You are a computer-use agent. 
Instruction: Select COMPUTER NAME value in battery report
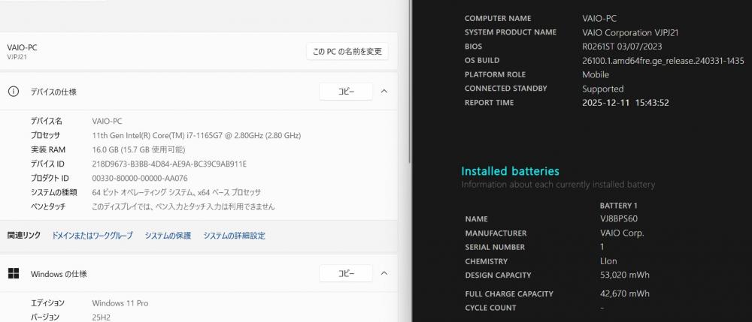click(x=599, y=19)
